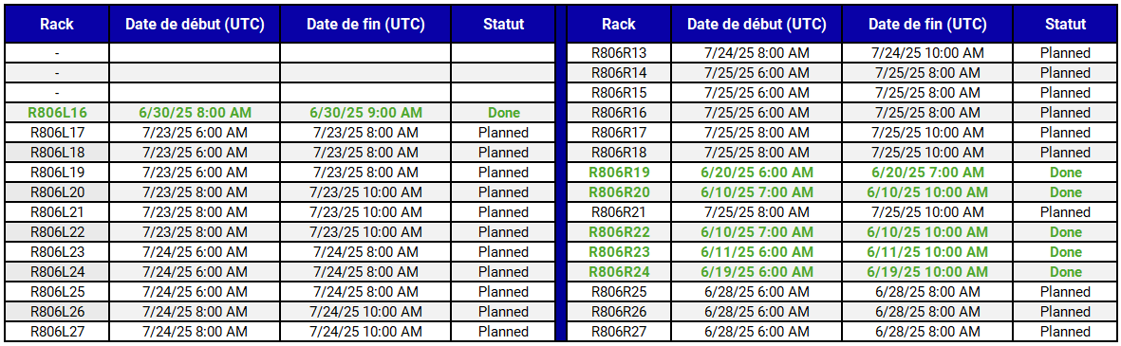Click the Planned status of R806R13
Image resolution: width=1121 pixels, height=346 pixels.
[x=1065, y=53]
